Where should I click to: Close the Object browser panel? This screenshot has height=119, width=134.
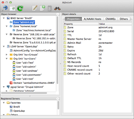tap(58, 14)
